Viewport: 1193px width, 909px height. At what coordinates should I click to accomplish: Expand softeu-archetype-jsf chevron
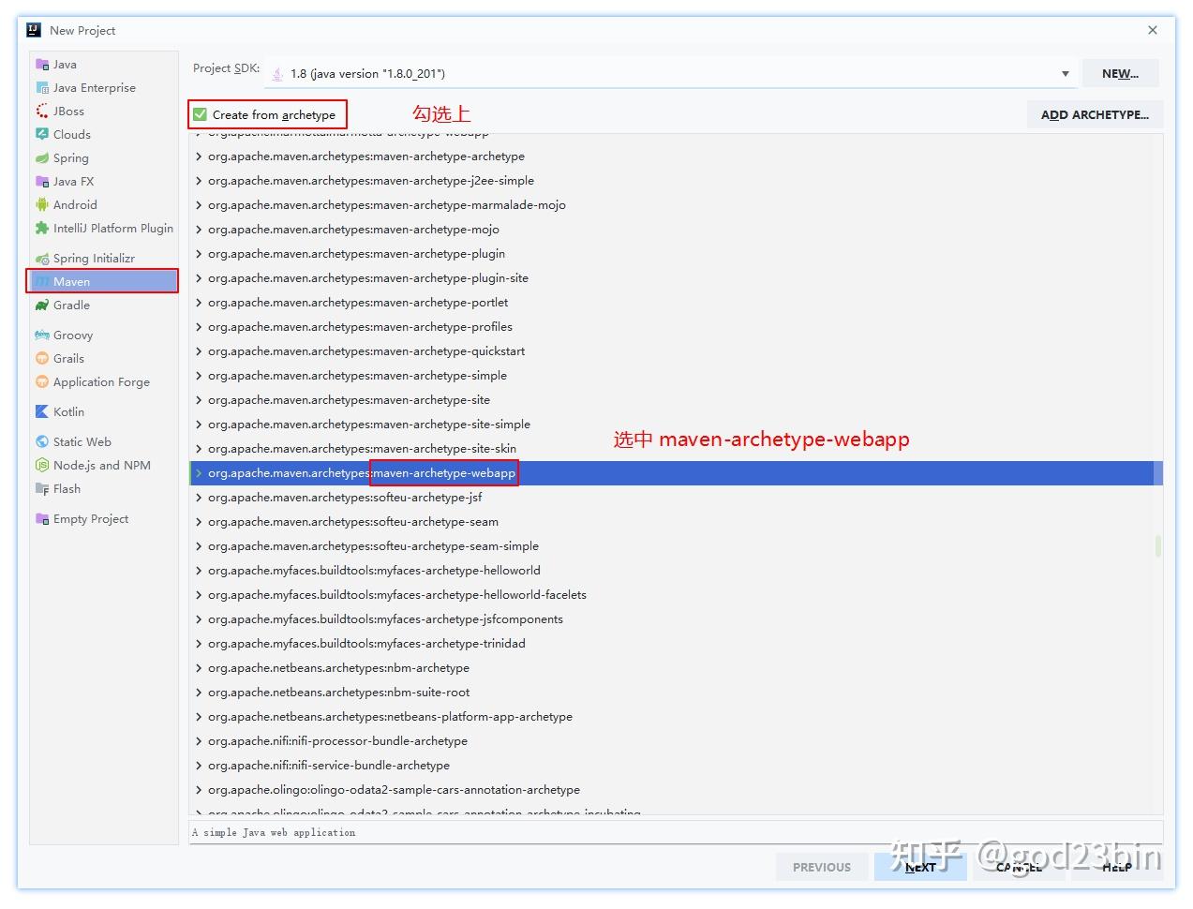click(x=199, y=498)
